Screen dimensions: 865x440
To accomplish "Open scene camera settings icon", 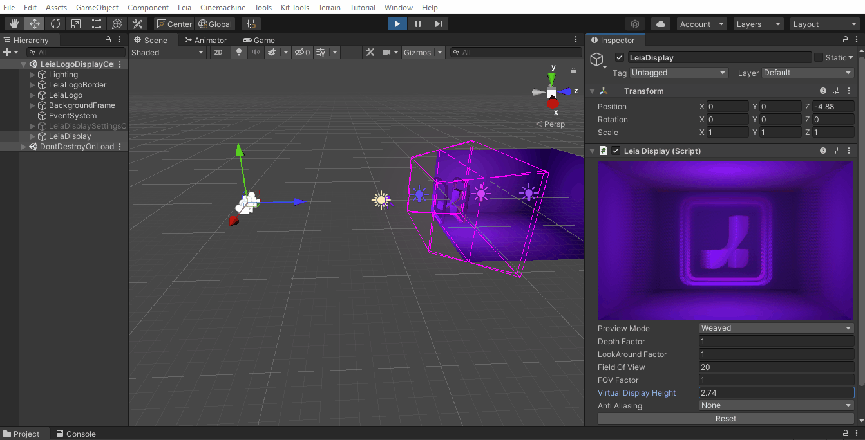I will (387, 52).
